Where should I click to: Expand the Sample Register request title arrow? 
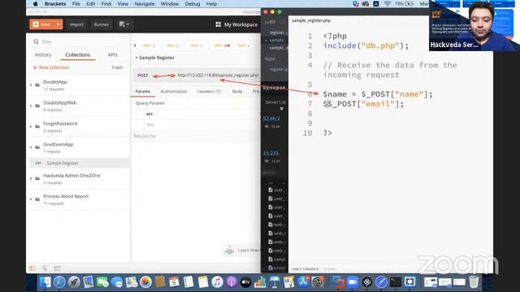coord(136,58)
